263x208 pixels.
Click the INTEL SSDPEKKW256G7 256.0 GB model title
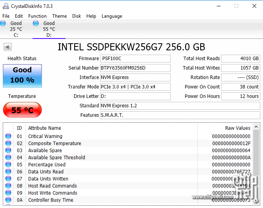click(131, 47)
